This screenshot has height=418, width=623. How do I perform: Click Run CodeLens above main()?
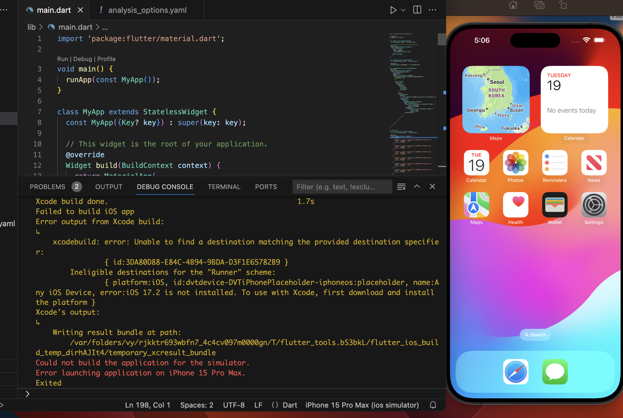pos(63,59)
